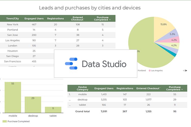Select the tablet bar showing 11
191x127 pixels.
tap(53, 110)
